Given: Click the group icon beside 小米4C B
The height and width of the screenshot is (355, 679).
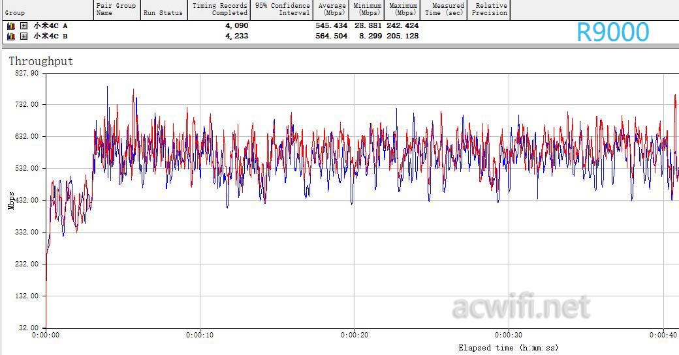Looking at the screenshot, I should (x=10, y=36).
